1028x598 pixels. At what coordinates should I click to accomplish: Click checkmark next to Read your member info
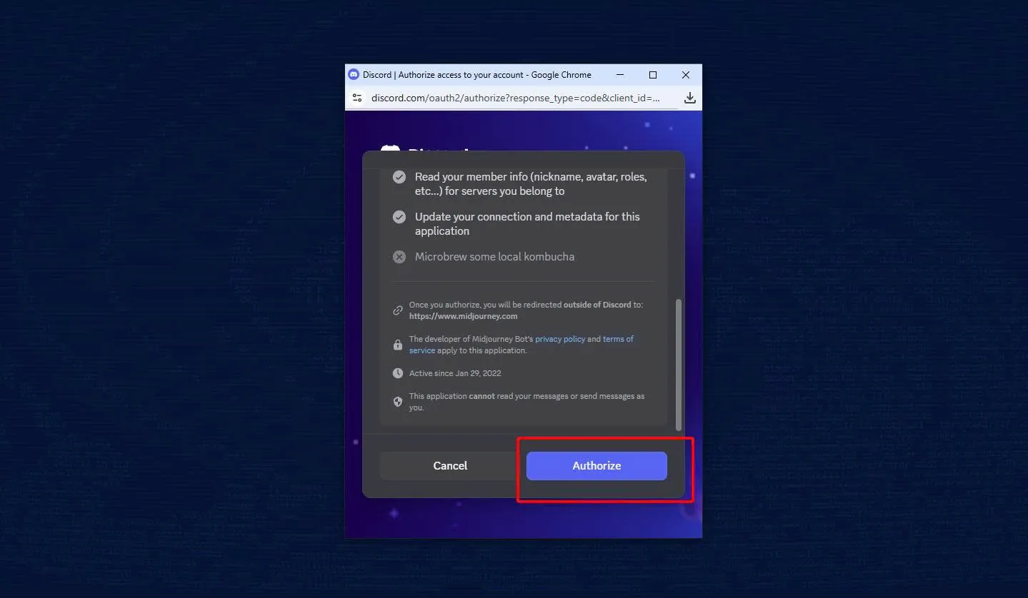pos(399,177)
